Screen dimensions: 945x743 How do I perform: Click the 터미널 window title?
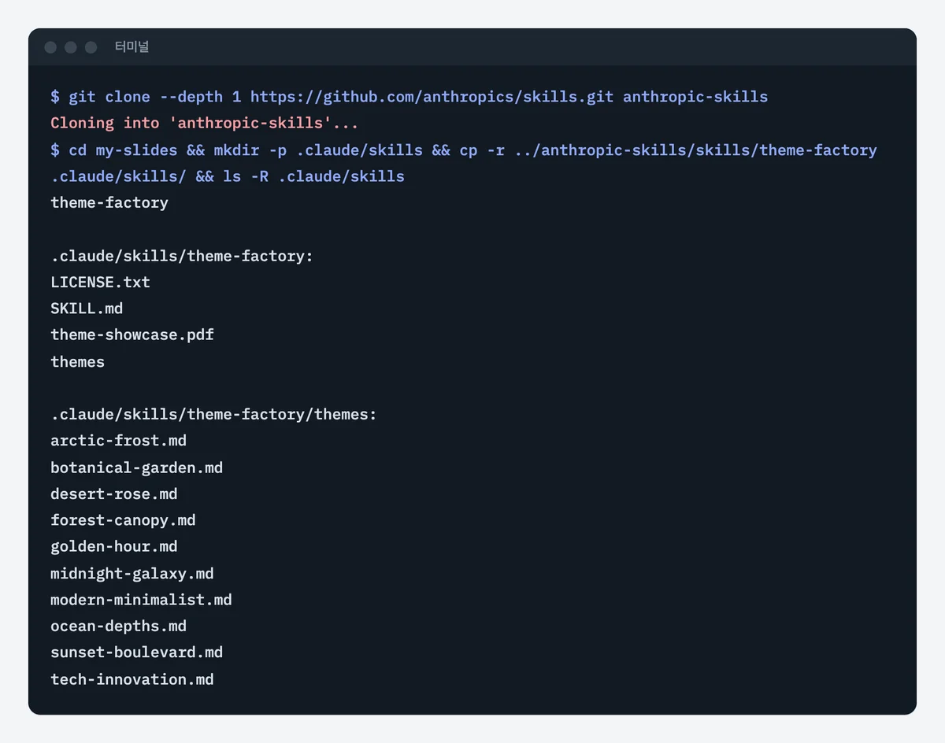click(x=132, y=47)
